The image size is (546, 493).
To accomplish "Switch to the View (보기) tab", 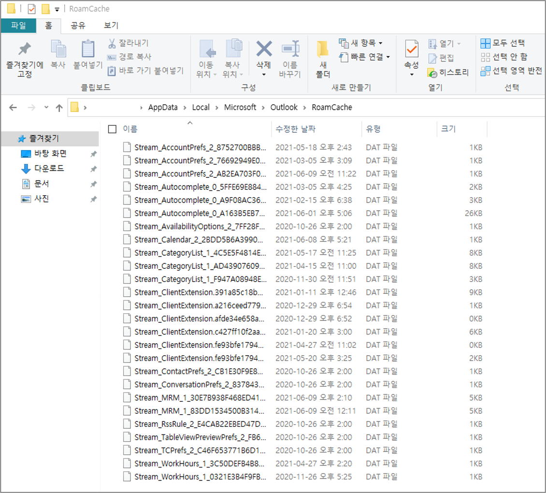I will pyautogui.click(x=111, y=26).
